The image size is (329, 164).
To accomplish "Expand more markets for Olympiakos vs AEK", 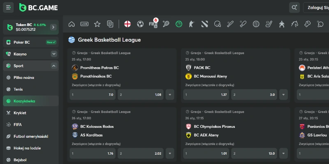I will 283,153.
